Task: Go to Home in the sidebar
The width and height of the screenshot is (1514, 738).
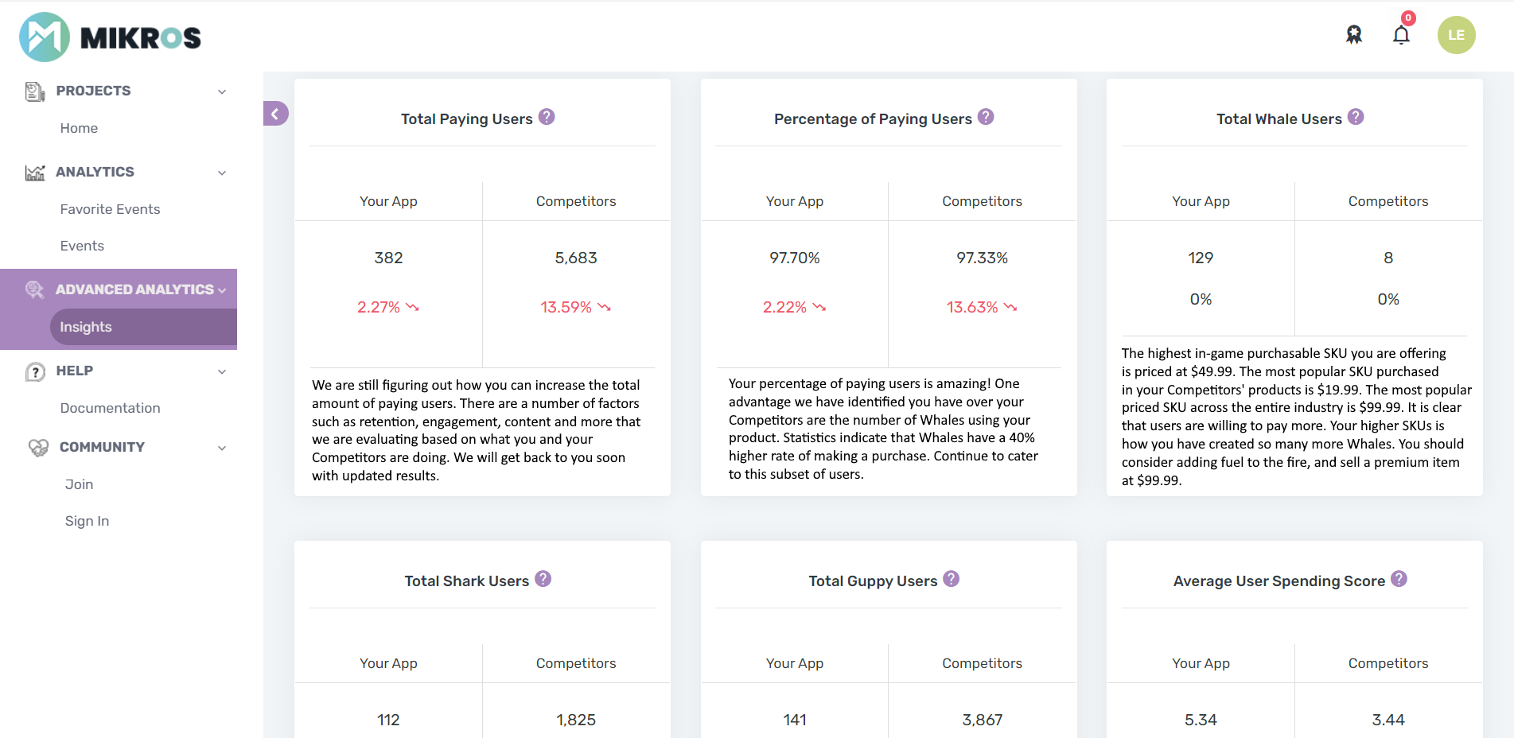Action: 79,128
